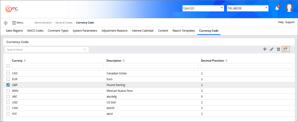This screenshot has width=298, height=122.
Task: Click the Decimal Precision filter field
Action: [x=246, y=66]
